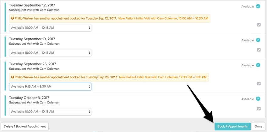This screenshot has width=267, height=132.
Task: Click Delete 1 Booked Appointment button
Action: click(25, 126)
